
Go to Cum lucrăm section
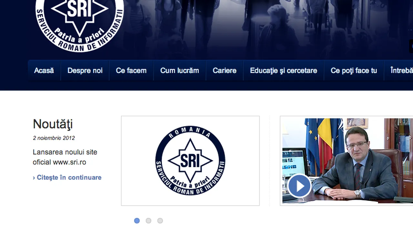point(180,71)
